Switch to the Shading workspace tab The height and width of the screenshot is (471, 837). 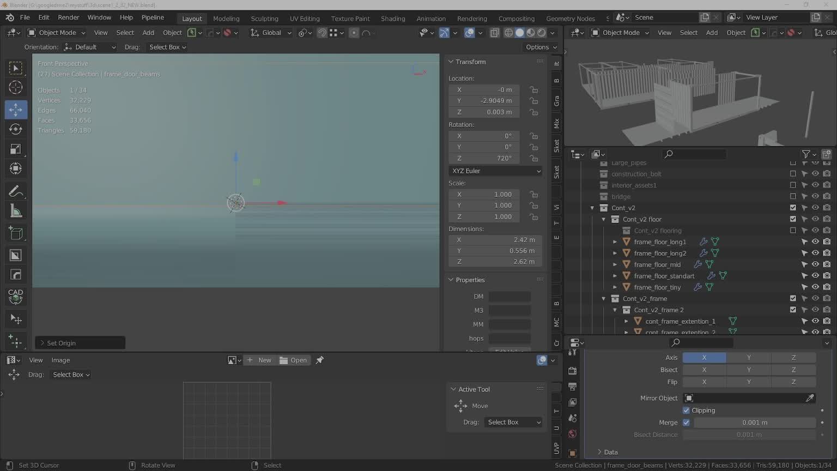click(392, 19)
